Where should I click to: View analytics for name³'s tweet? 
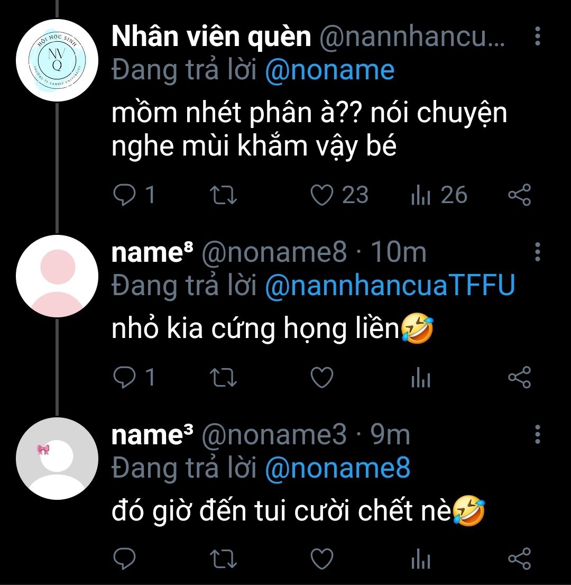[421, 559]
